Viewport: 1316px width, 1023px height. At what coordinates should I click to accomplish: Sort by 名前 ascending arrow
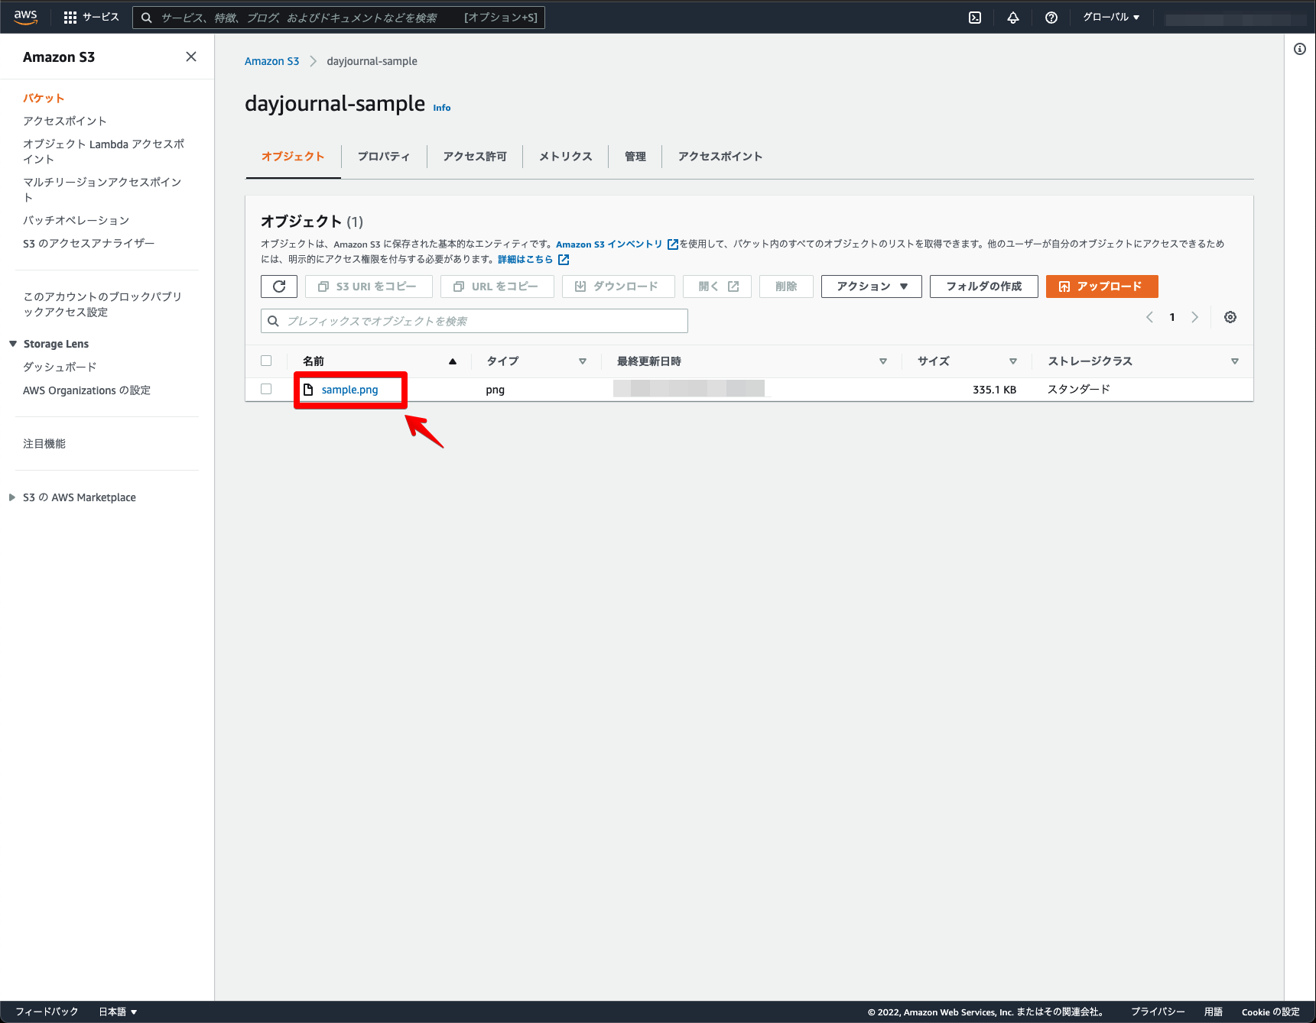click(x=453, y=361)
